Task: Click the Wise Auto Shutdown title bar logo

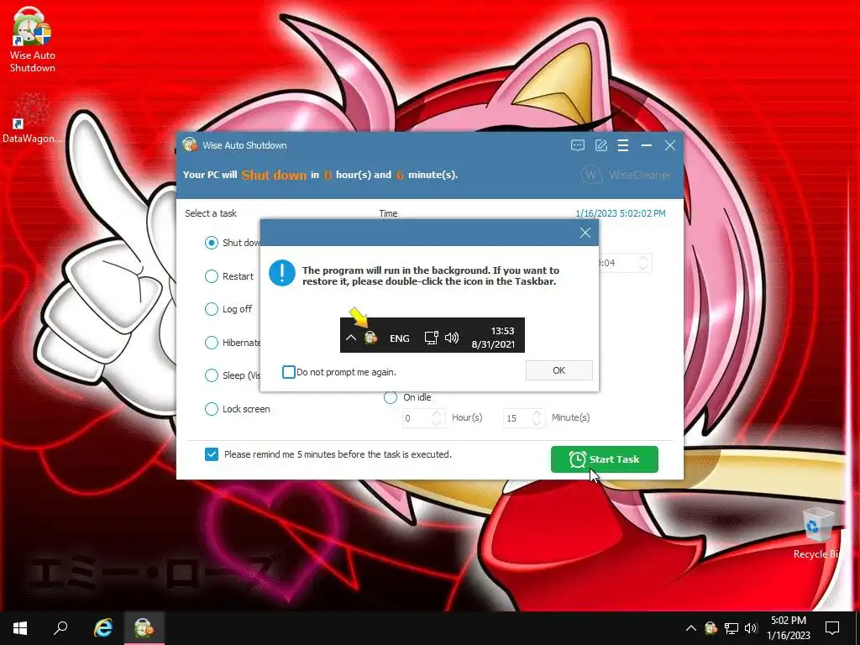Action: [190, 144]
